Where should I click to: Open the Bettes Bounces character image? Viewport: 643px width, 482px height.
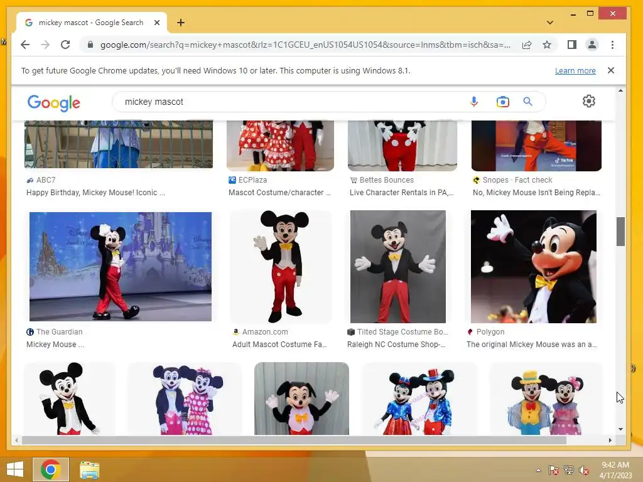403,146
